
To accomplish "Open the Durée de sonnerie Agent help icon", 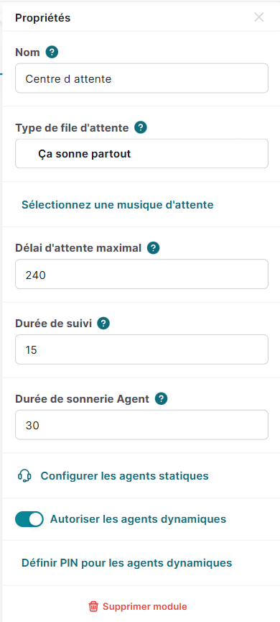I will [162, 399].
